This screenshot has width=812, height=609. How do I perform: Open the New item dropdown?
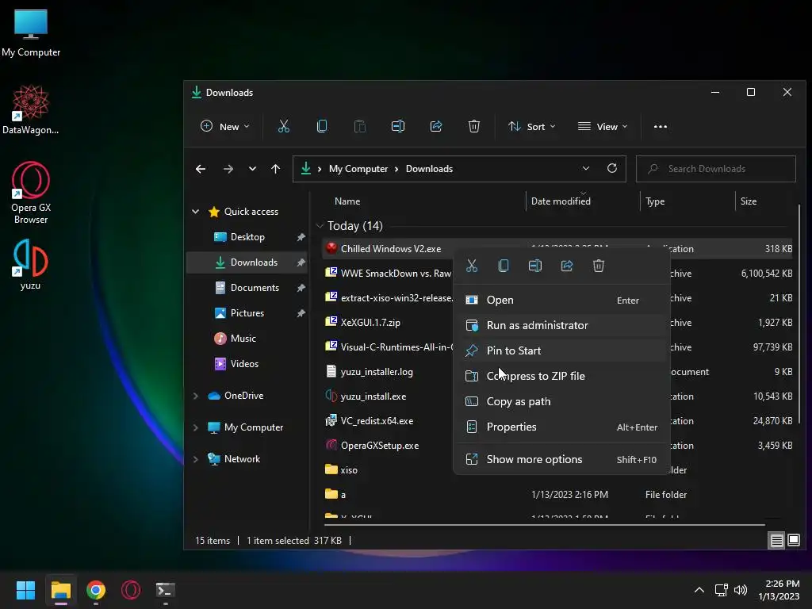point(224,126)
